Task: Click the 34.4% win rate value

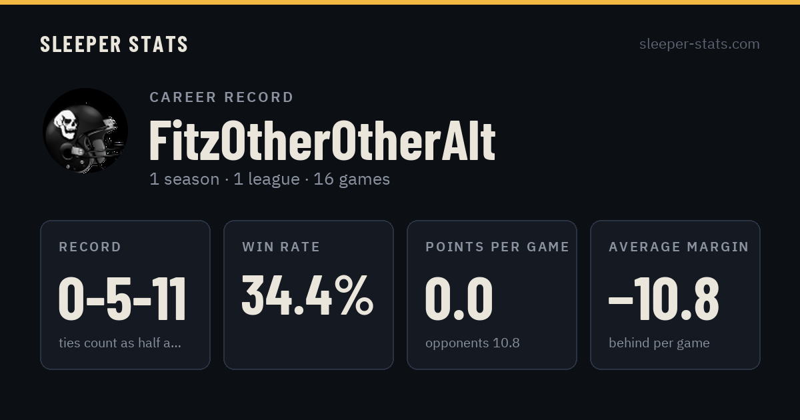Action: pos(307,295)
